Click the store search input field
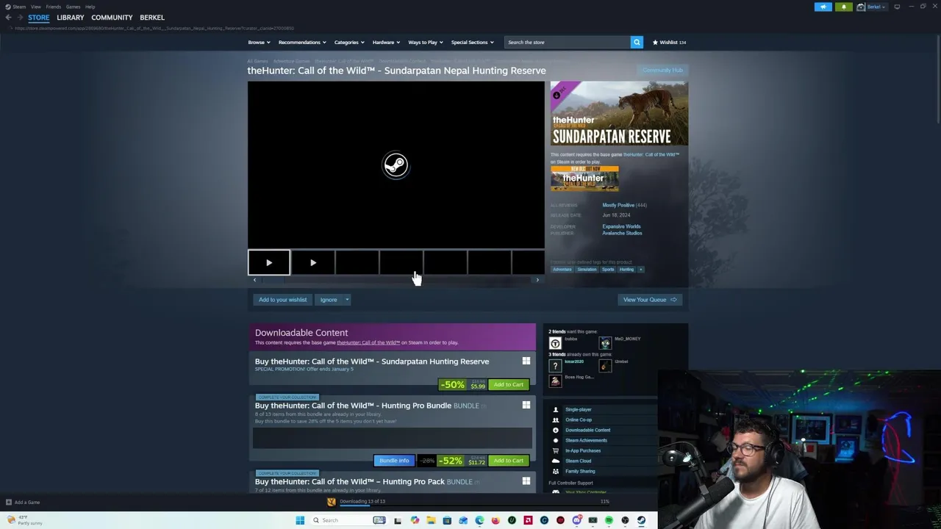The width and height of the screenshot is (941, 529). (567, 42)
